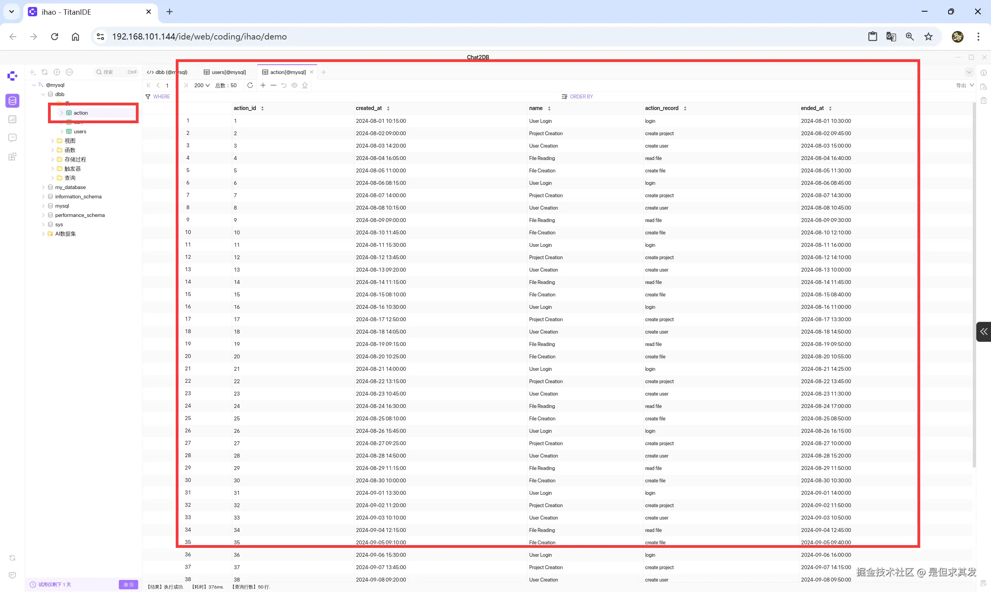Click the submit upload arrow icon

[305, 85]
